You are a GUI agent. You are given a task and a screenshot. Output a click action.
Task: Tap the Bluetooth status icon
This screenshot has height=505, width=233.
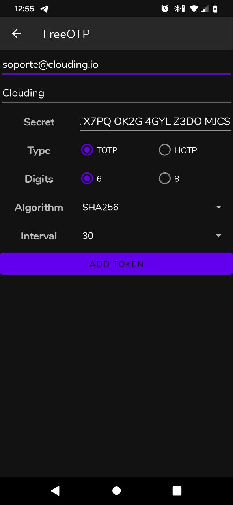click(x=179, y=9)
